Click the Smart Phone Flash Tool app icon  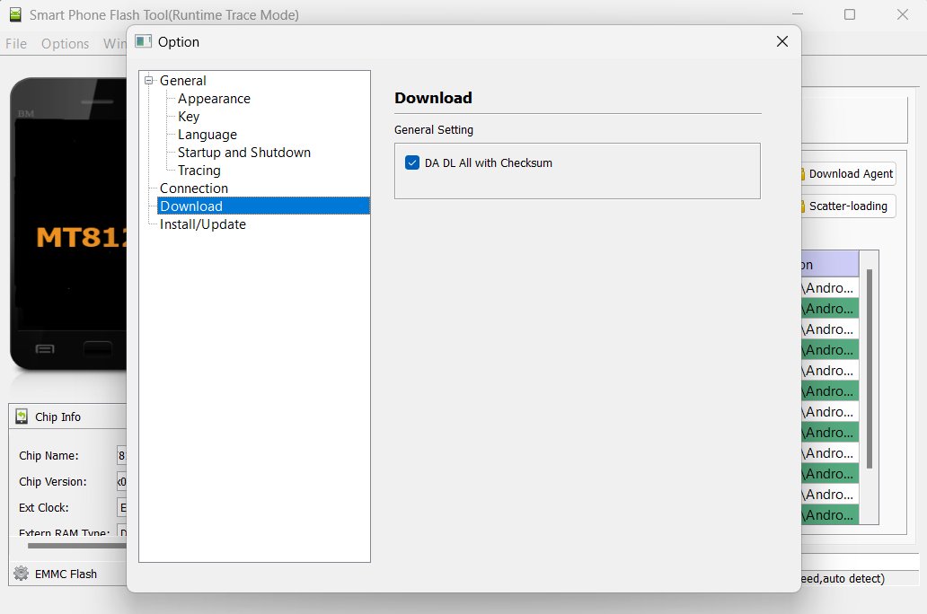pos(14,14)
